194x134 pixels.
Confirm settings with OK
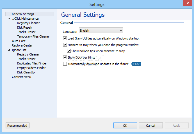(125, 126)
